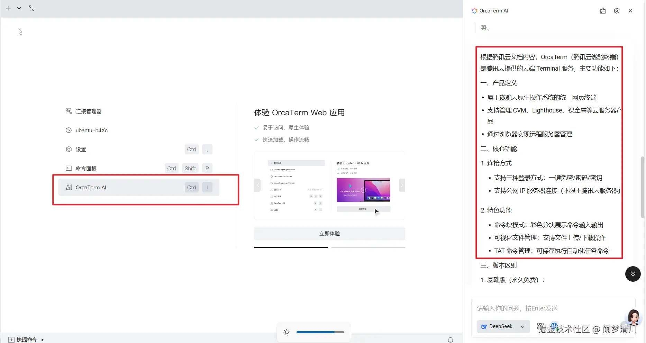Click the lightning quick command icon
This screenshot has height=343, width=646.
coord(11,340)
